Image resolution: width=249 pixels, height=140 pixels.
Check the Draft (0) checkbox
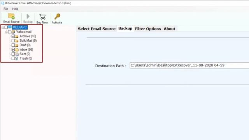13,45
